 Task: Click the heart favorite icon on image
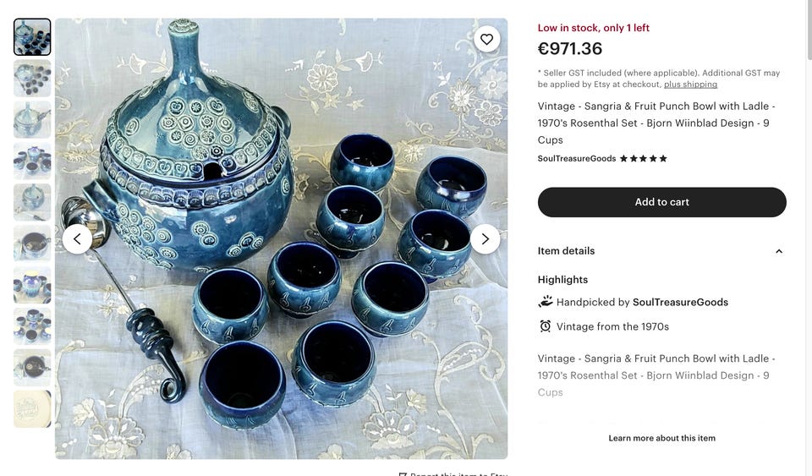(x=486, y=39)
